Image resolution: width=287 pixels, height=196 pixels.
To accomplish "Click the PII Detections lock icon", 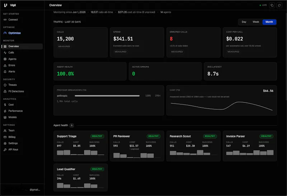I will pyautogui.click(x=5, y=91).
